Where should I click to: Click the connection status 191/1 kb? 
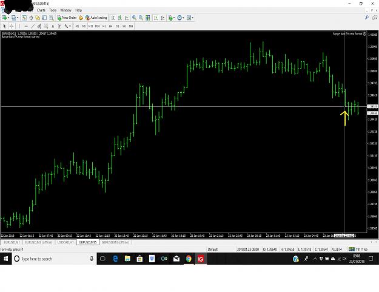pyautogui.click(x=358, y=249)
